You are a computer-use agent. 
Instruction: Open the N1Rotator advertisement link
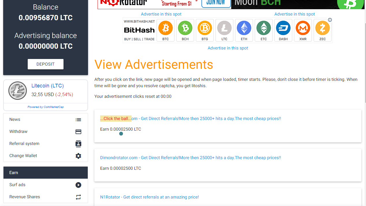pyautogui.click(x=150, y=197)
